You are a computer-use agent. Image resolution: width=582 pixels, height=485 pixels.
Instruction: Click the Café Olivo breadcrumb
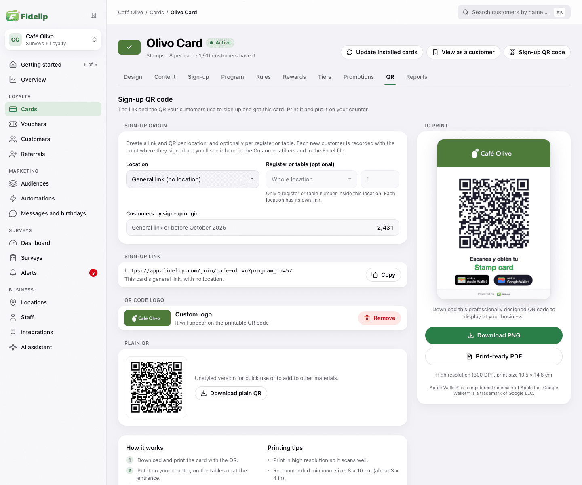tap(131, 13)
